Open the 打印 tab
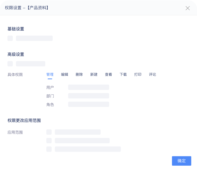The image size is (197, 171). (x=138, y=74)
